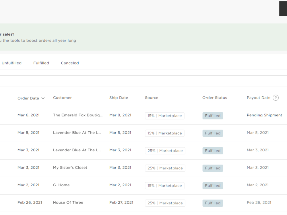Click the dark button at top right
This screenshot has width=287, height=215.
tap(283, 9)
